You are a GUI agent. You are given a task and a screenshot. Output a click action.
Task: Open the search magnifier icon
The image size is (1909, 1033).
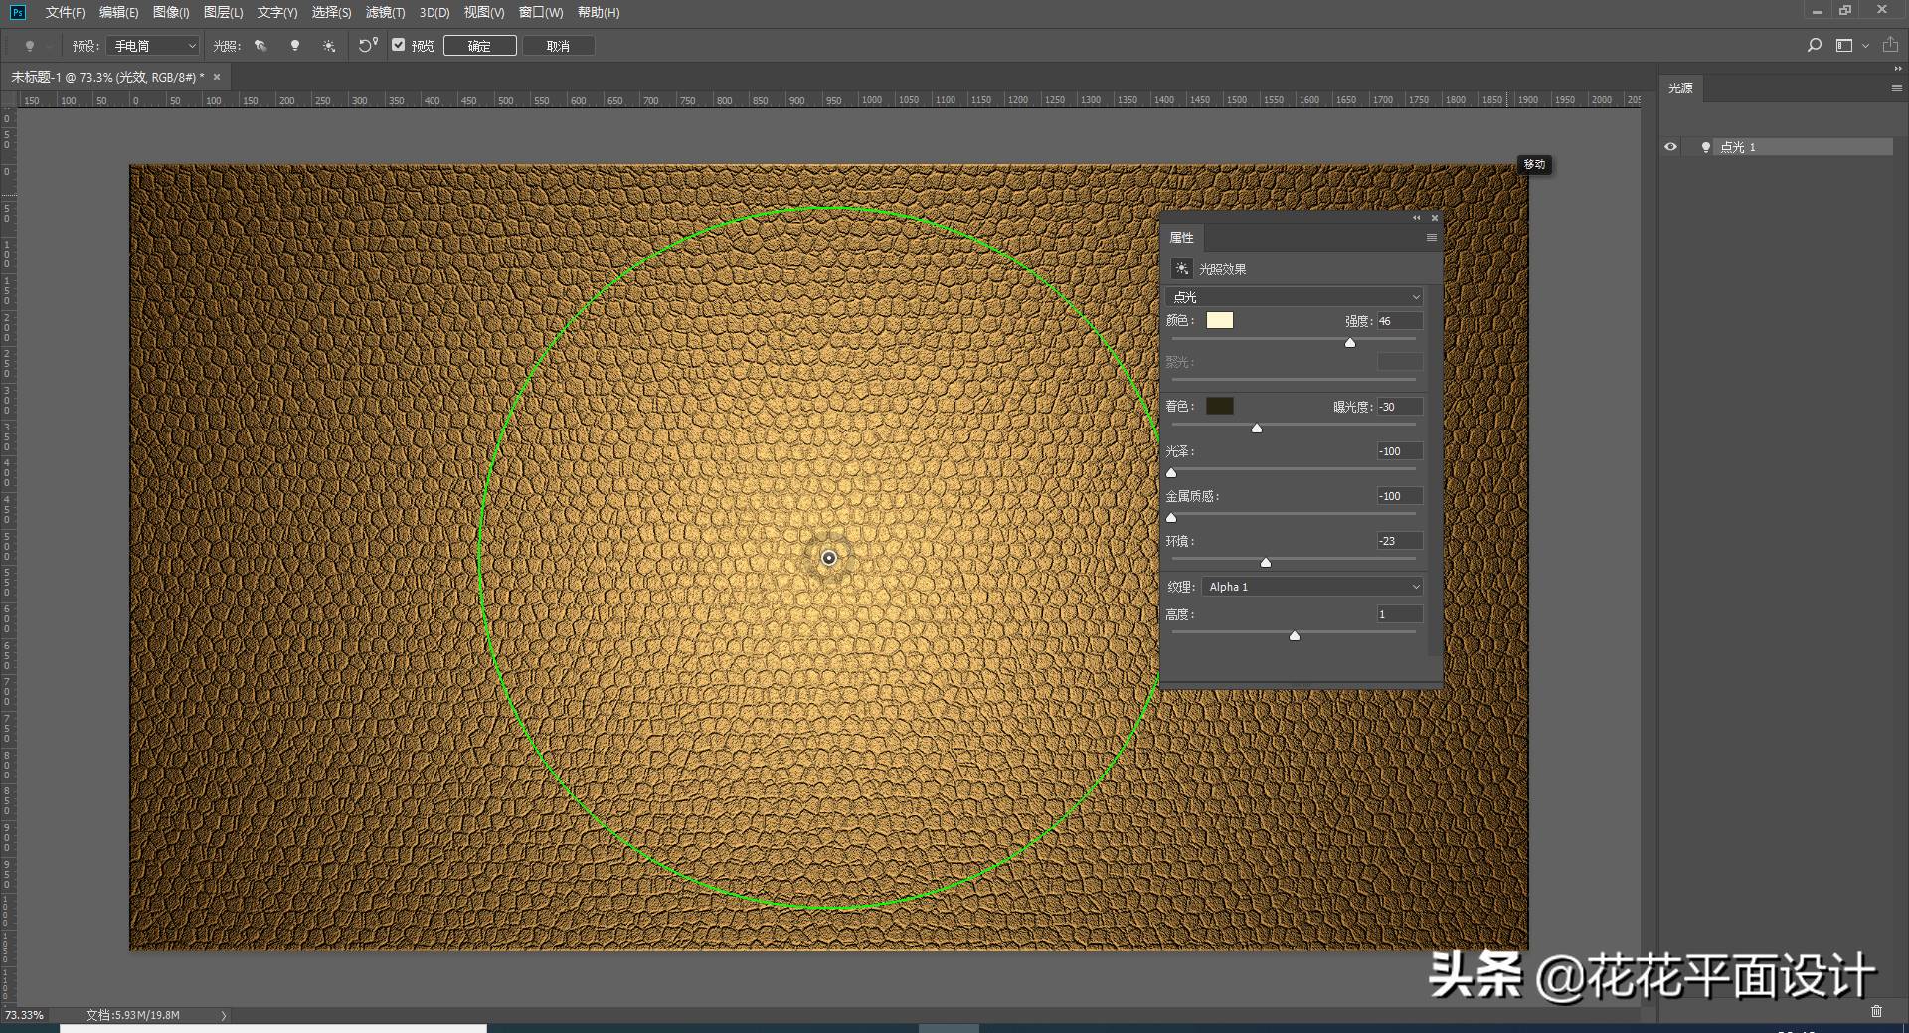click(1815, 45)
